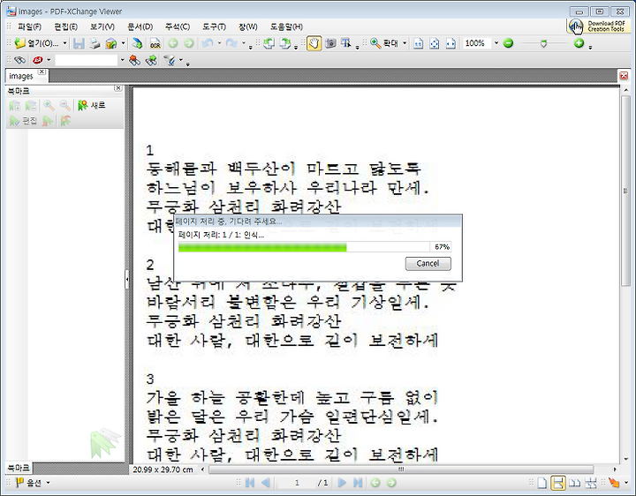Go to first page button
Viewport: 636px width, 496px height.
250,483
